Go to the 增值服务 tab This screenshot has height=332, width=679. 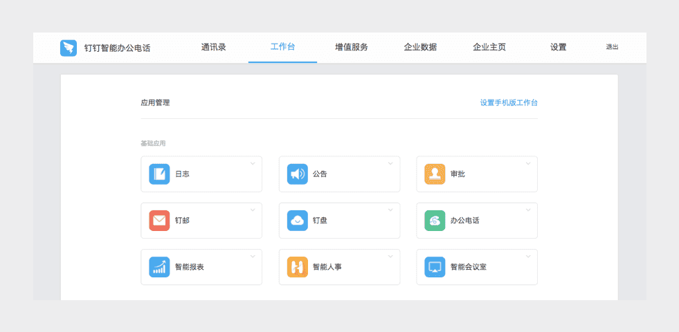[x=352, y=48]
